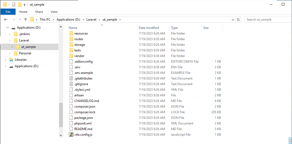Click the navigation pane scrollbar thumb
Screen dimensions: 292x144
61,115
